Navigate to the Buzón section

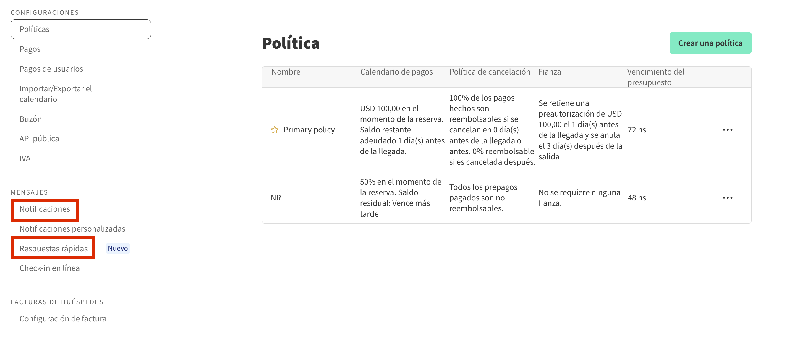point(30,119)
